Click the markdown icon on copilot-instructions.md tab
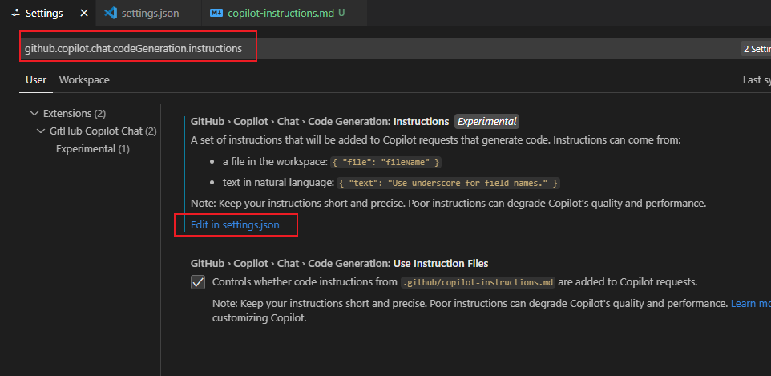771x376 pixels. (216, 14)
